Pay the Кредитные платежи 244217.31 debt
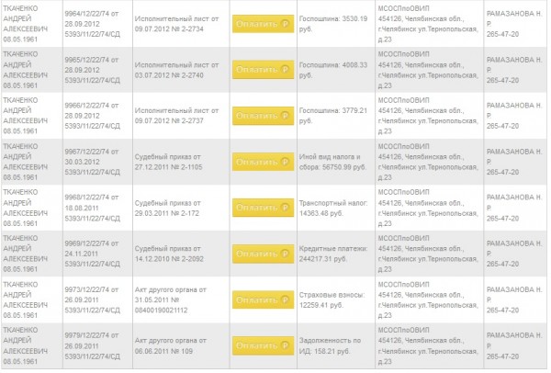 pyautogui.click(x=263, y=254)
